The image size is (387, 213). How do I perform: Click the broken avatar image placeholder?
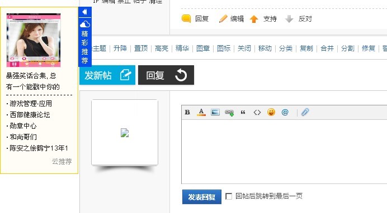pyautogui.click(x=125, y=133)
